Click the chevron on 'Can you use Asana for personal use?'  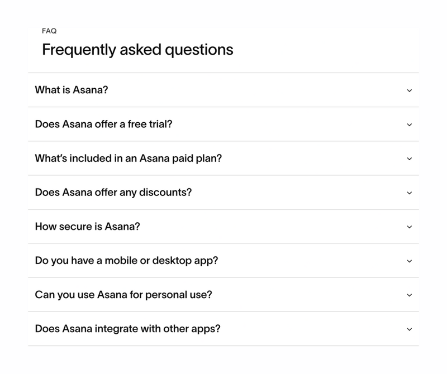(408, 295)
